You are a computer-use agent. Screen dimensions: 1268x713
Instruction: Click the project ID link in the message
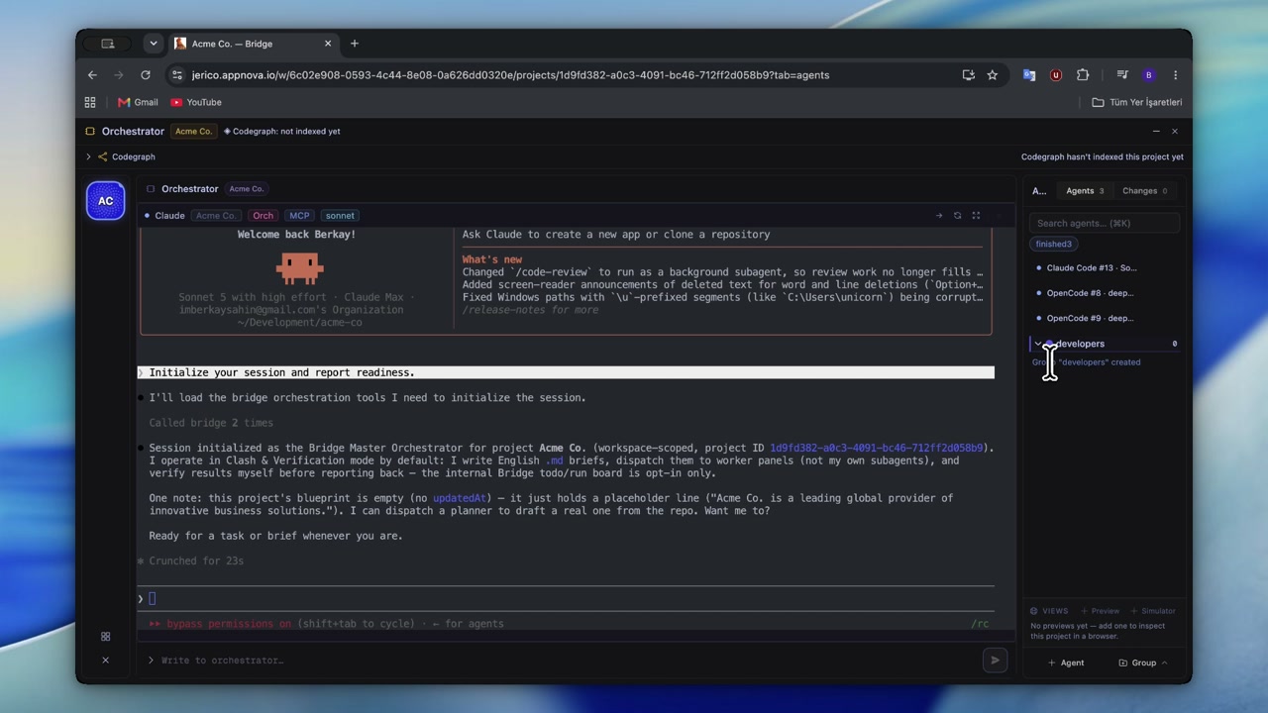[876, 448]
